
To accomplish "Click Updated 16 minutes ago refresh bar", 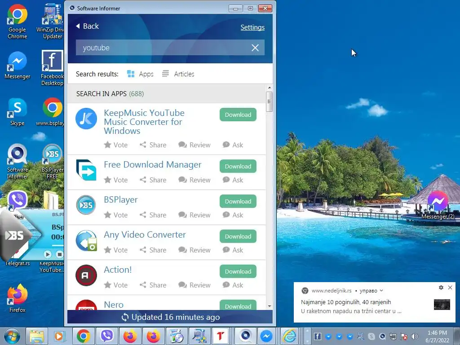I will point(170,317).
